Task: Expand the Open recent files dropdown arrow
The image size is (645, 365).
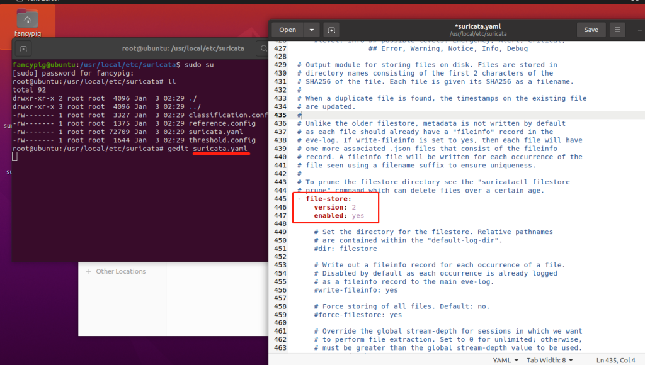Action: 312,30
